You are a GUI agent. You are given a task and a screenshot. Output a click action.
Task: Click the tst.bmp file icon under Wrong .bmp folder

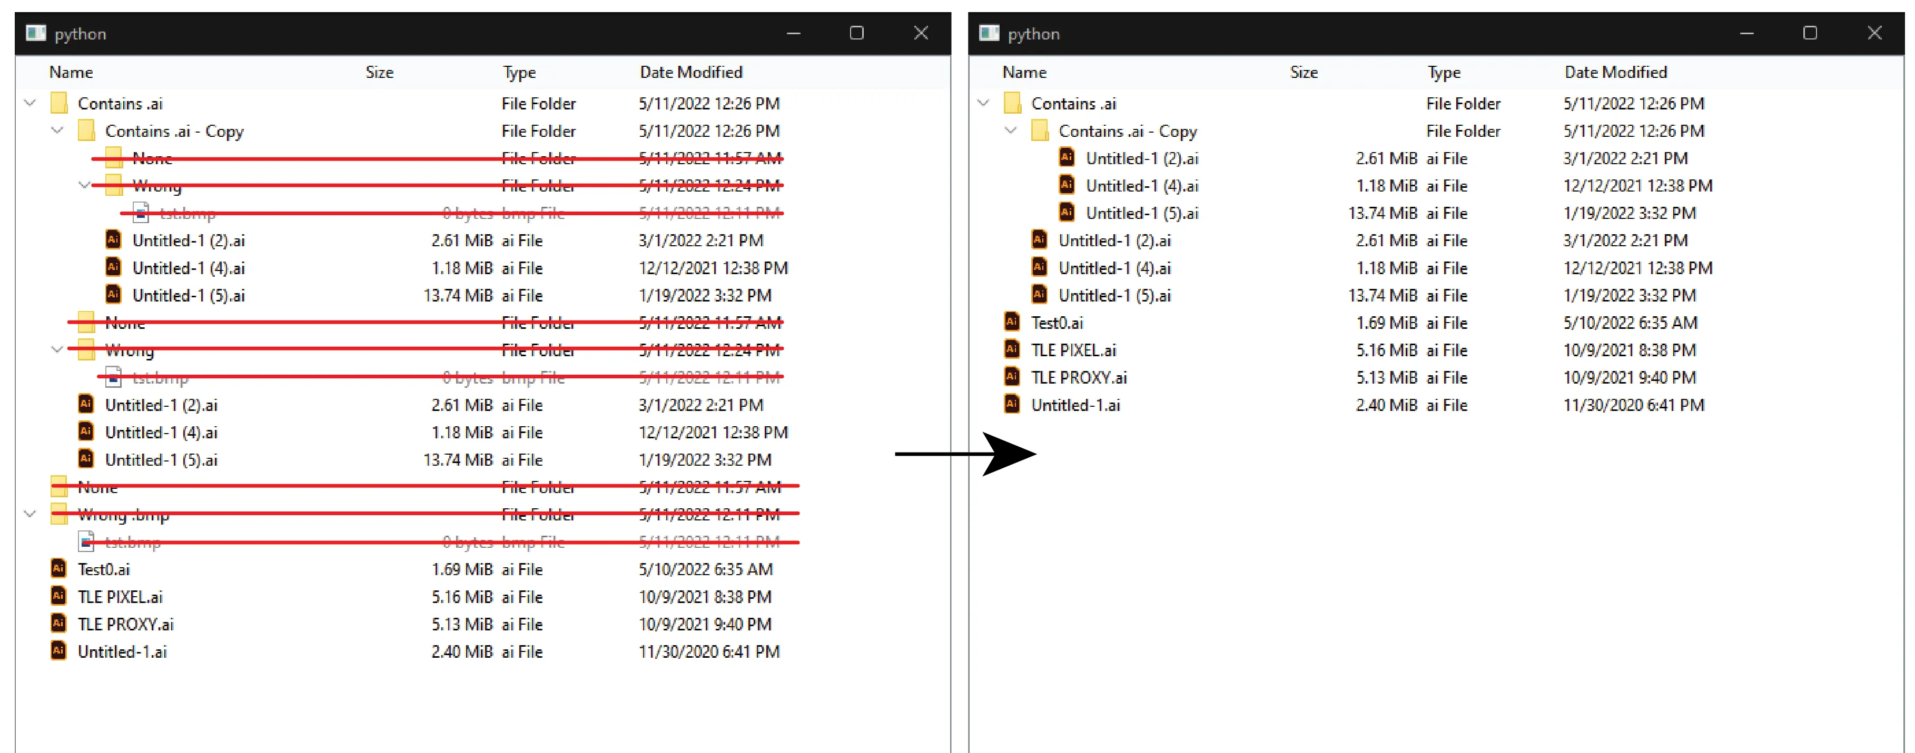(x=86, y=541)
